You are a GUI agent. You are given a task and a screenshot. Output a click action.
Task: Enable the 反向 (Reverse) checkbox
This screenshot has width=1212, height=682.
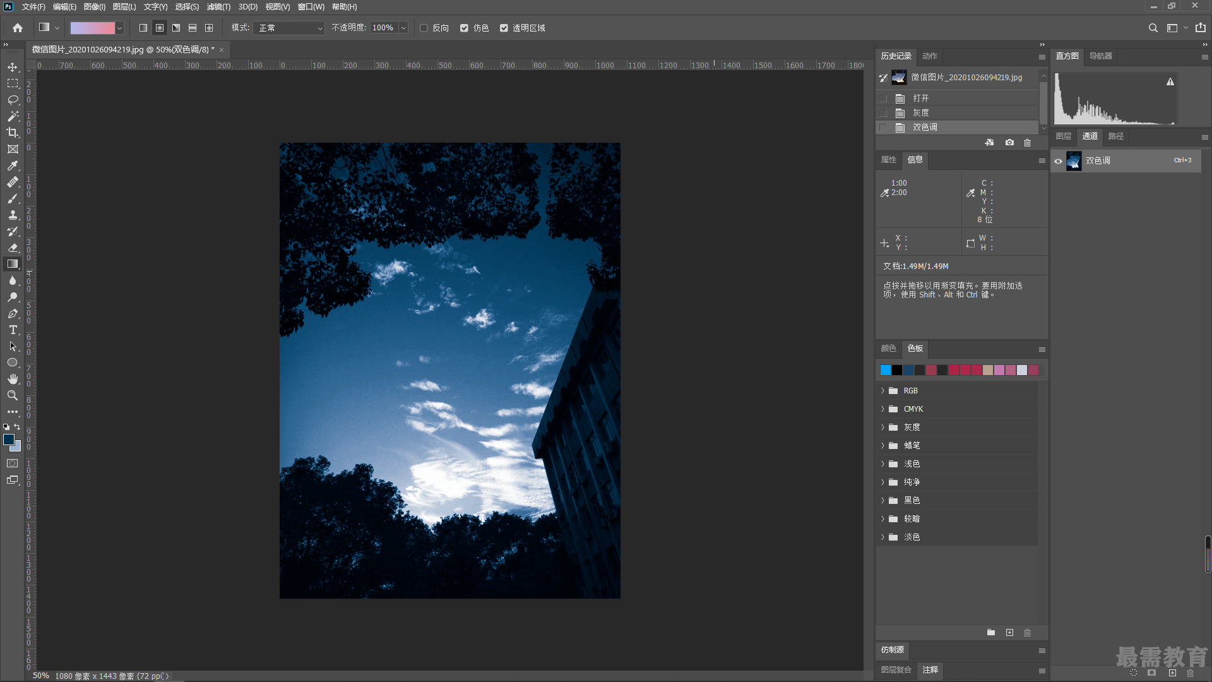coord(424,28)
